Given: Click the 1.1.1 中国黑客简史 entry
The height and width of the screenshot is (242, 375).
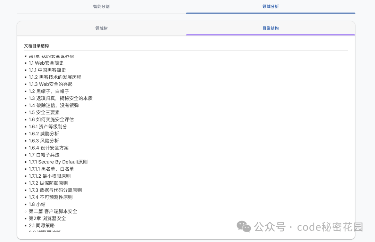Looking at the screenshot, I should coord(47,70).
